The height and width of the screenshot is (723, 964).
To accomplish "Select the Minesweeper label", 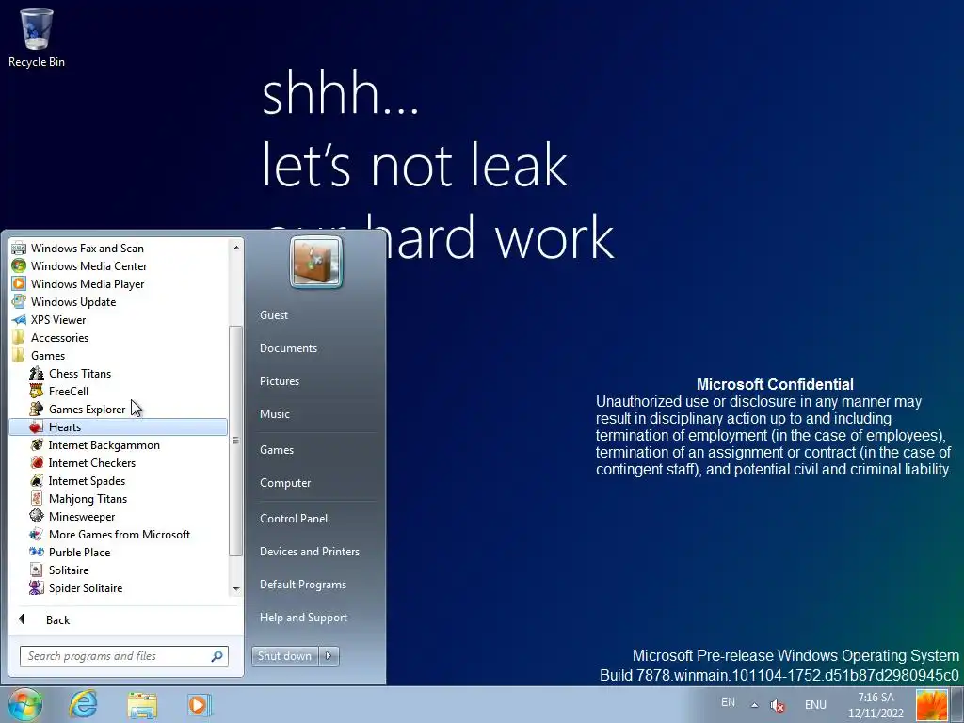I will (x=82, y=517).
